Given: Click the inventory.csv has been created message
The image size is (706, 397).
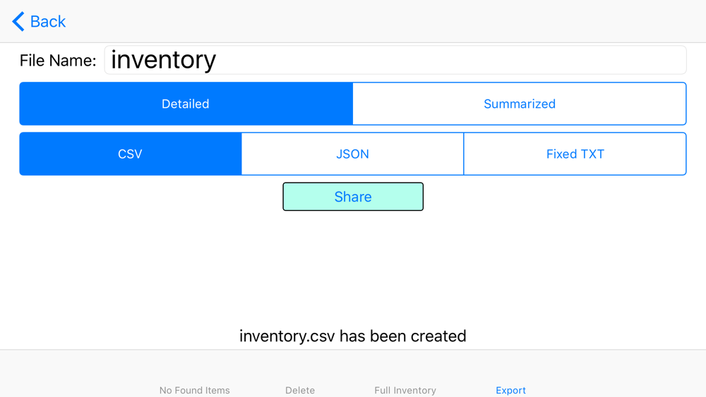Looking at the screenshot, I should (353, 336).
